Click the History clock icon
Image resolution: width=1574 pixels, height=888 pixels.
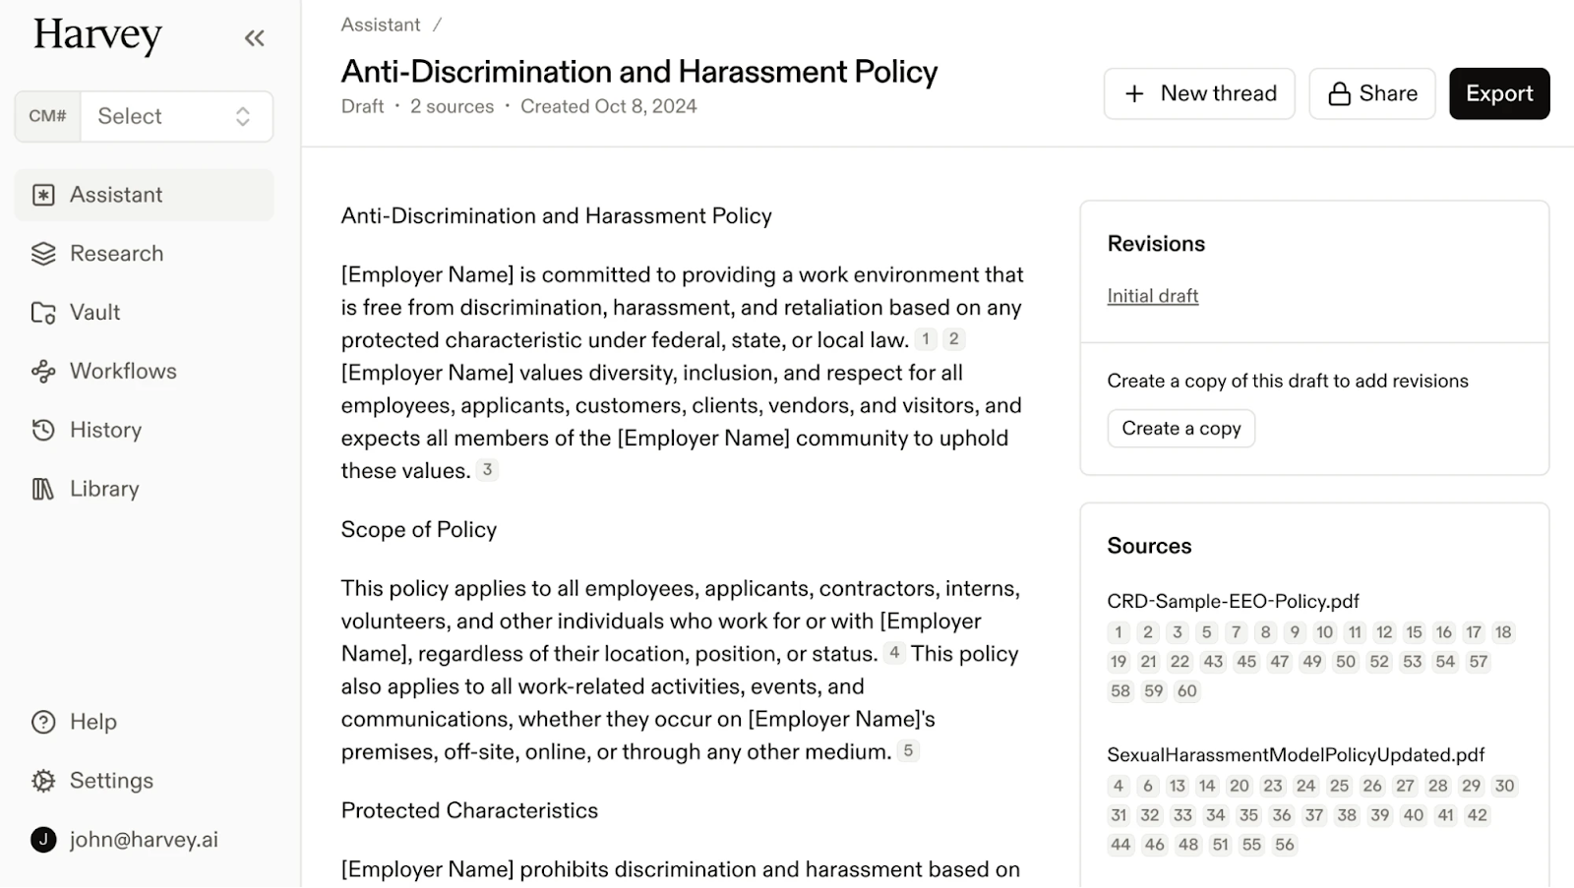click(x=43, y=430)
